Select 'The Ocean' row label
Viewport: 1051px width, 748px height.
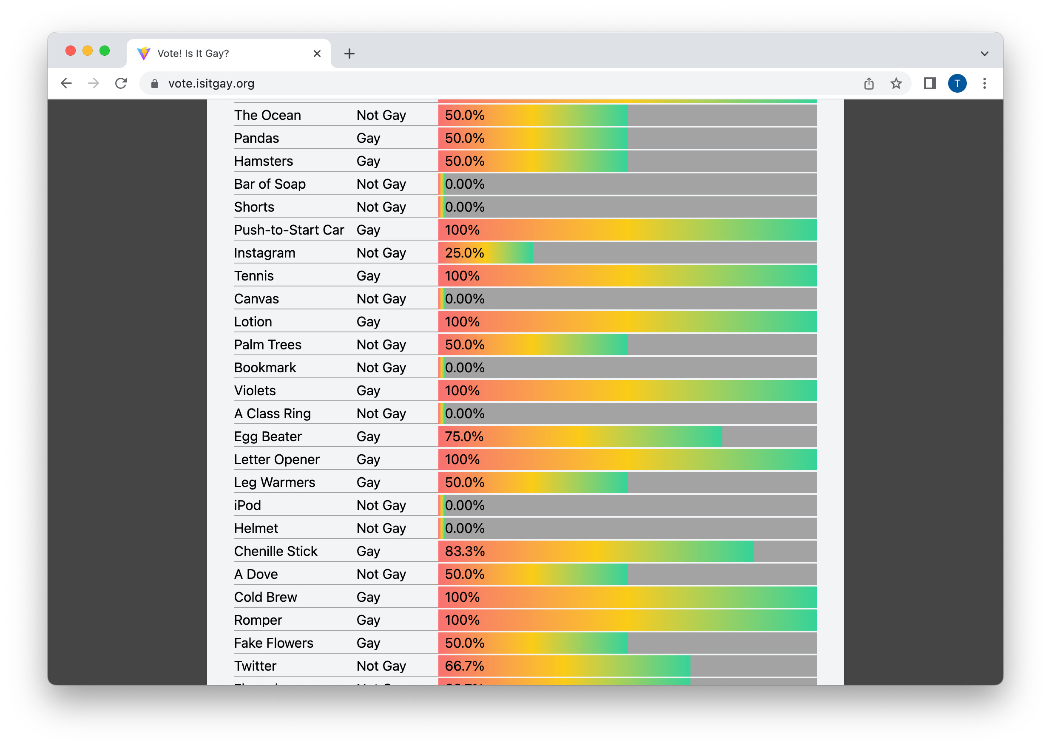267,115
